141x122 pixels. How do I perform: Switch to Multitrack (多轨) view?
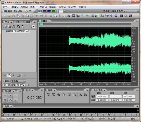click(x=18, y=11)
